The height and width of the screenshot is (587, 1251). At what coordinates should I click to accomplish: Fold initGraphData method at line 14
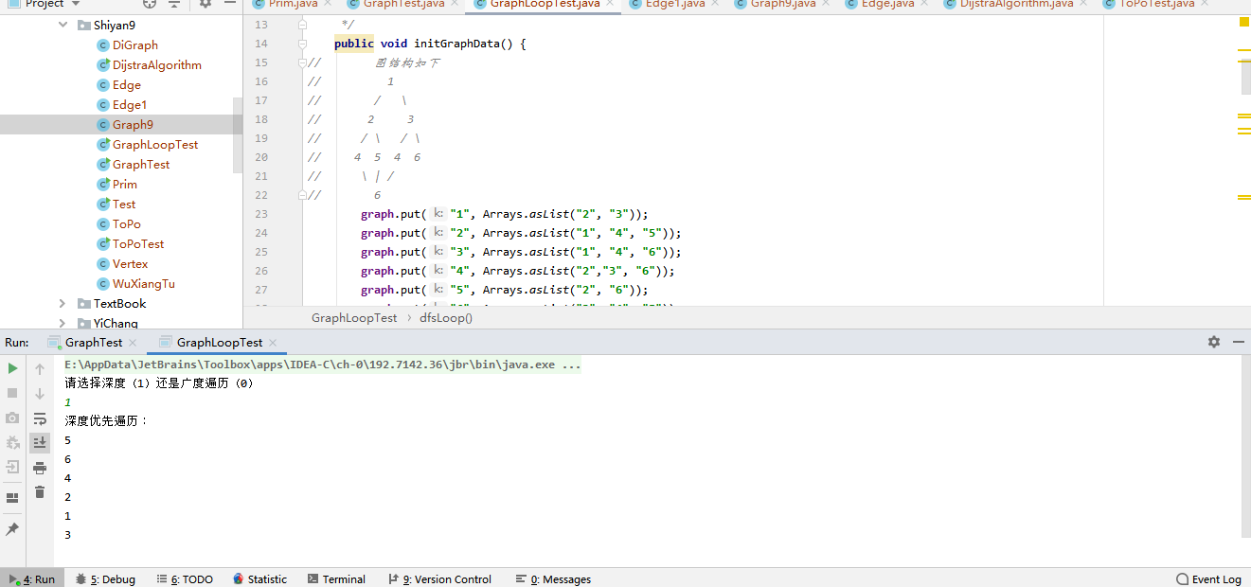coord(302,44)
